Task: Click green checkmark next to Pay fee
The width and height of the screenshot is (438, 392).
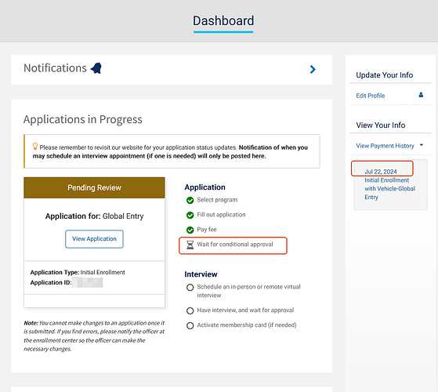Action: [x=190, y=230]
